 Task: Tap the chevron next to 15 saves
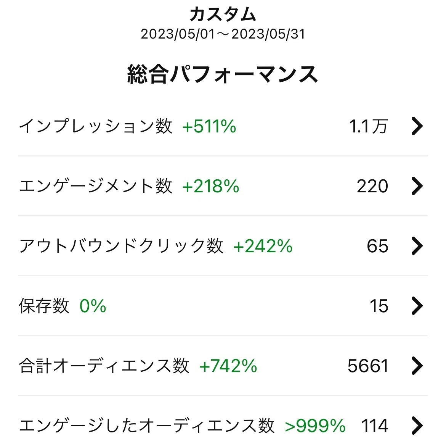point(417,306)
